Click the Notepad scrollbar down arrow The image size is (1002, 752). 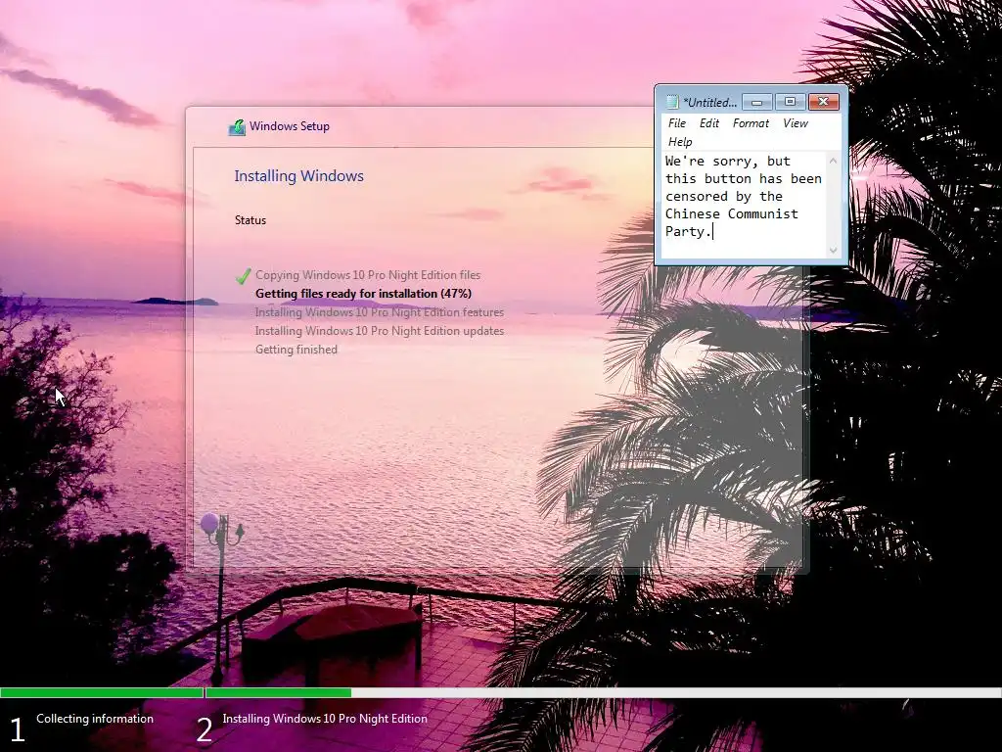tap(833, 250)
